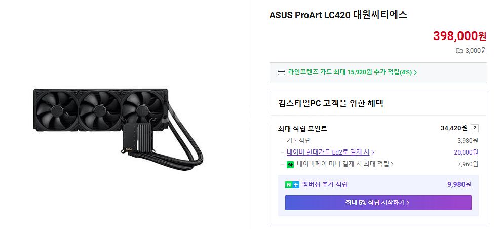Click the credit card icon in the green banner
Image resolution: width=500 pixels, height=229 pixels.
(x=282, y=72)
